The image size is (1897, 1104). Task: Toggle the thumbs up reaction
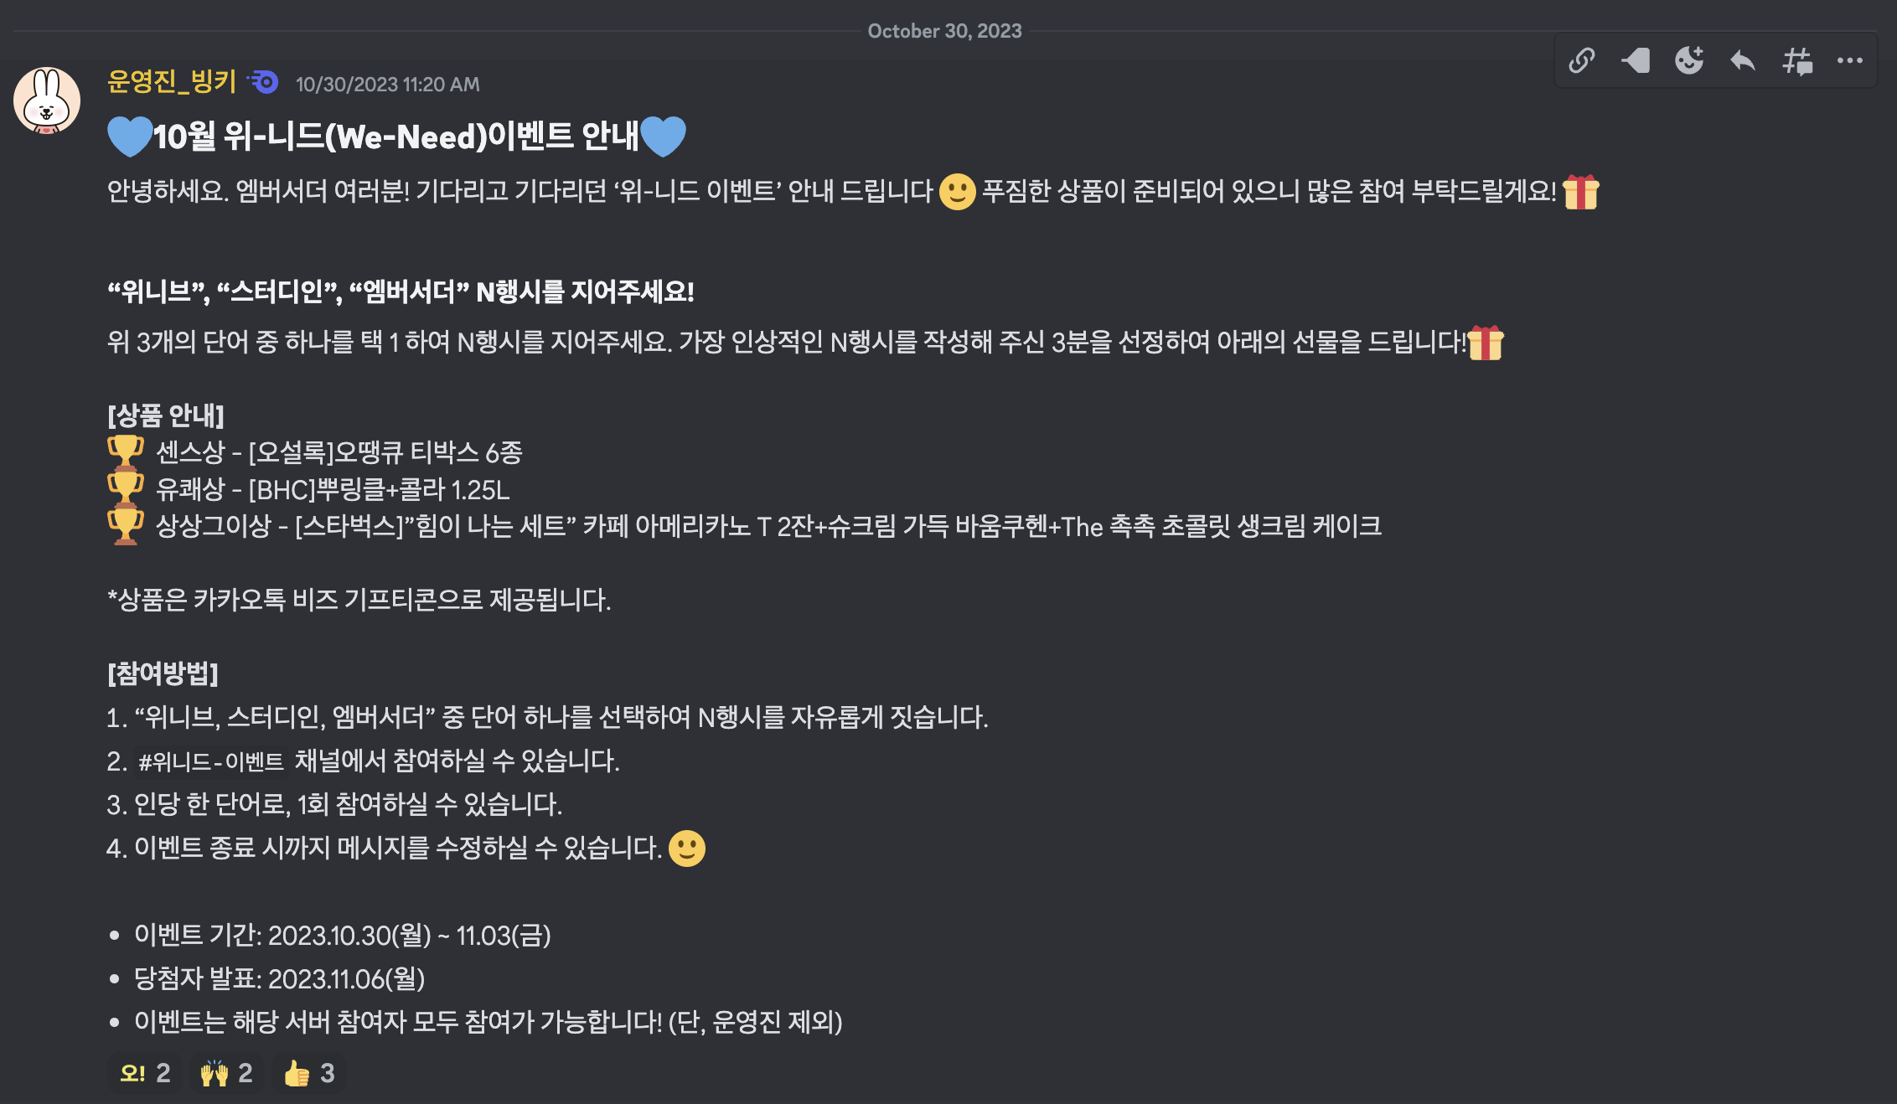(x=309, y=1073)
